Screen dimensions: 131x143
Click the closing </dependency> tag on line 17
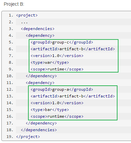pyautogui.click(x=41, y=123)
